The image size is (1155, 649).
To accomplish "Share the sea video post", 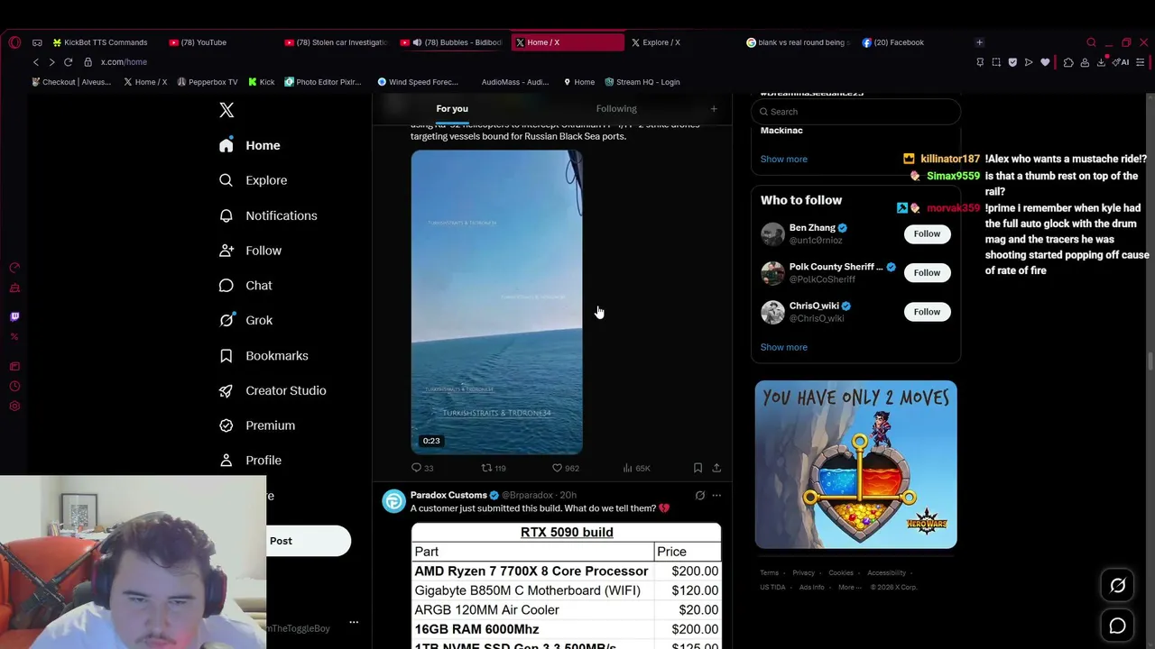I will tap(716, 468).
